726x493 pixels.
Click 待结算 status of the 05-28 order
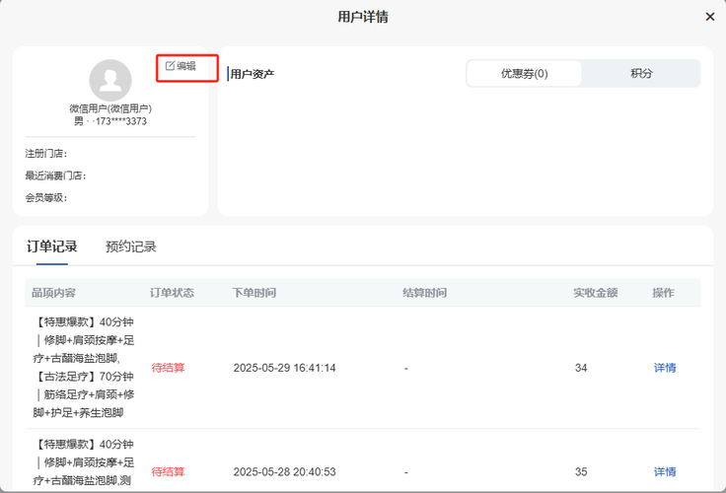168,471
